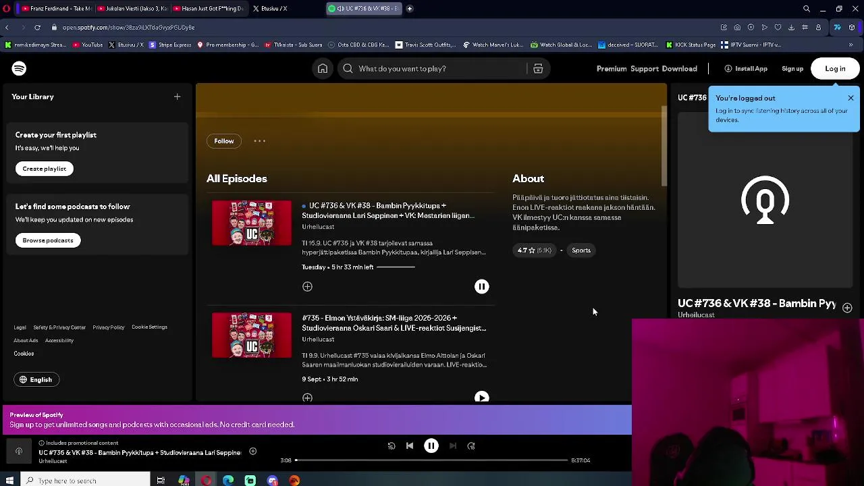The image size is (864, 486).
Task: Go back in browser
Action: [x=7, y=28]
